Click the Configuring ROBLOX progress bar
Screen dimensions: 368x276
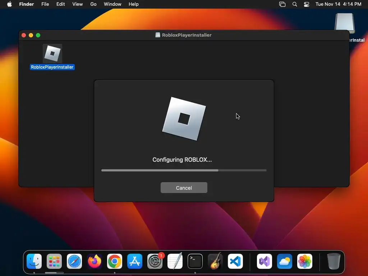[184, 170]
